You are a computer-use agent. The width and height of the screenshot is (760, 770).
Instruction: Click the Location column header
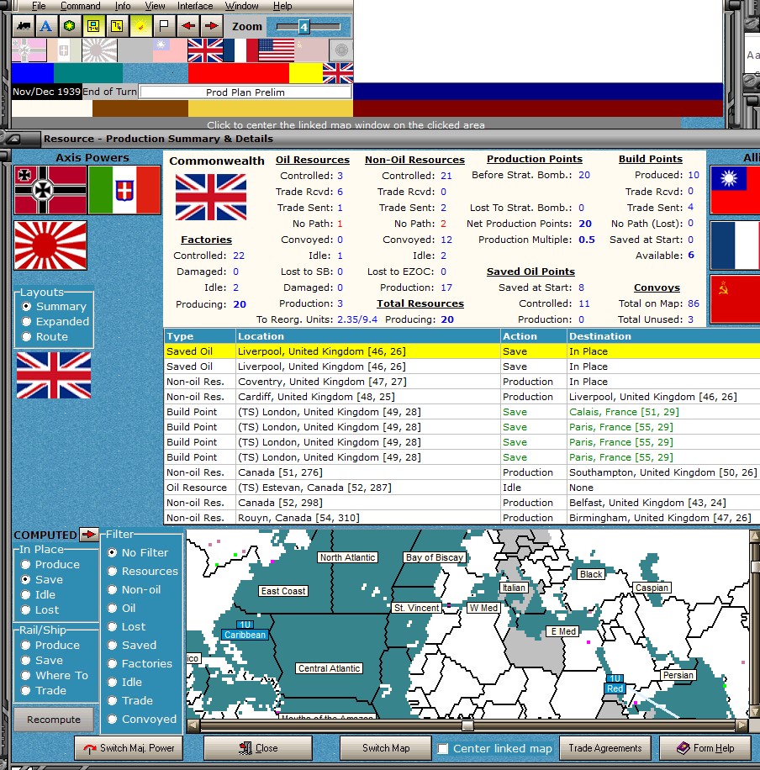point(367,336)
